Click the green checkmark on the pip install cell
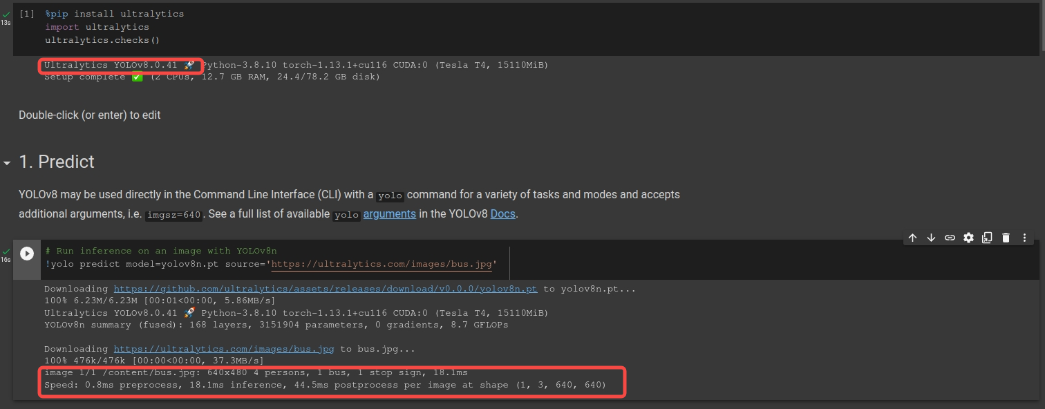This screenshot has height=409, width=1045. (x=6, y=12)
